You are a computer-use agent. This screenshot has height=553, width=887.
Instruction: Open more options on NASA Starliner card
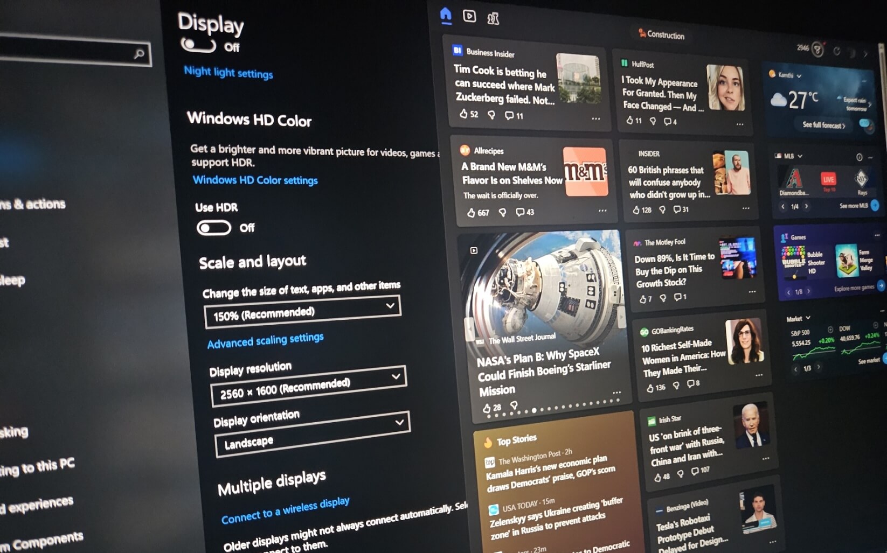tap(616, 392)
